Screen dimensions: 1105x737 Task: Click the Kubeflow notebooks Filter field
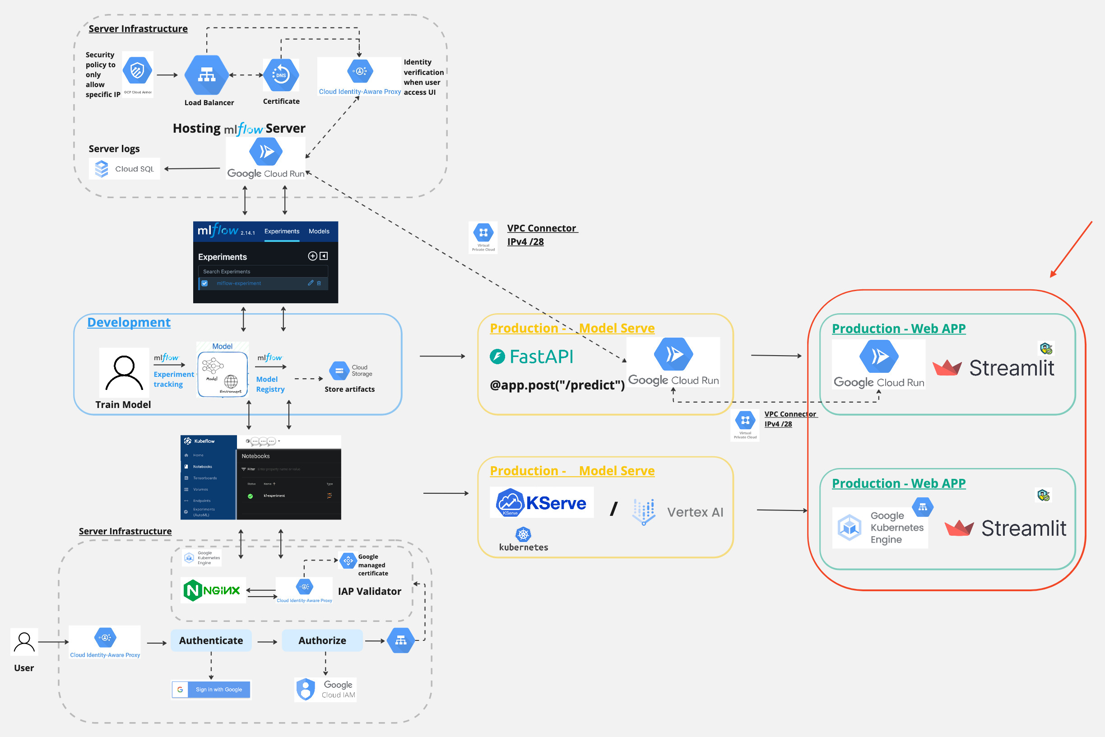point(289,469)
